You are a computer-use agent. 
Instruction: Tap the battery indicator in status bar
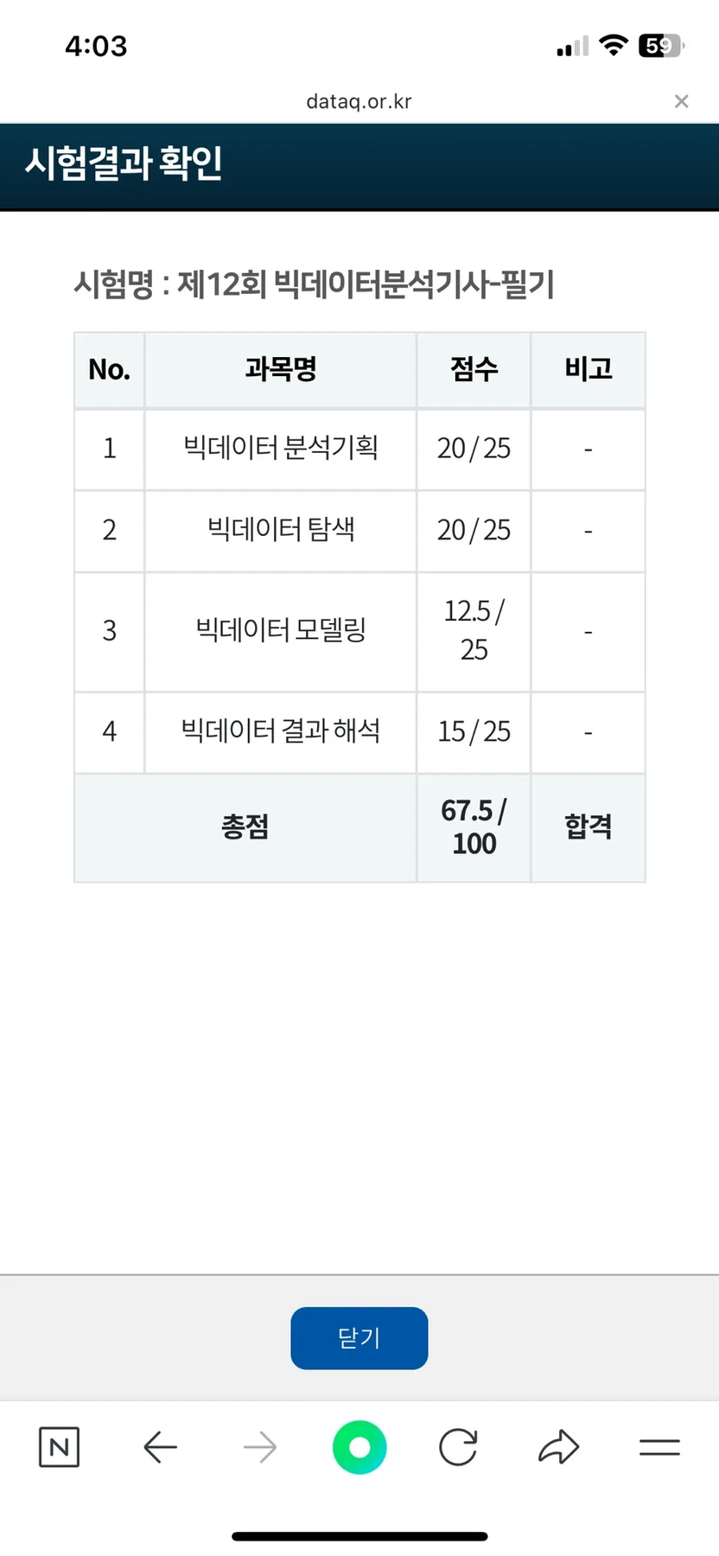click(661, 46)
